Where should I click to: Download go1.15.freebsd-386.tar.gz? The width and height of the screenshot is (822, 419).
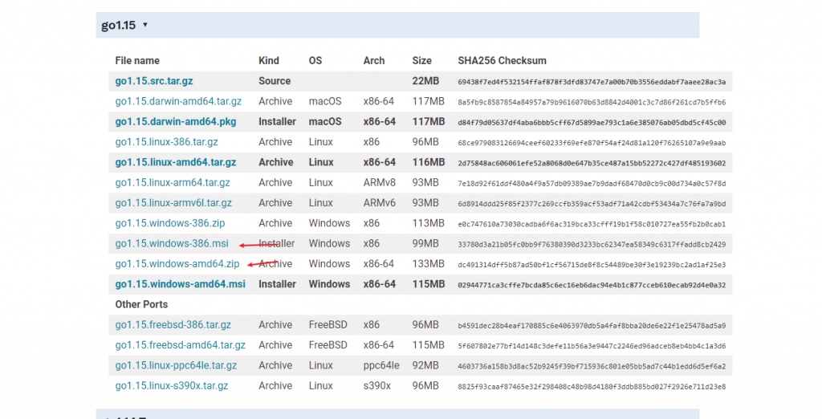[173, 325]
